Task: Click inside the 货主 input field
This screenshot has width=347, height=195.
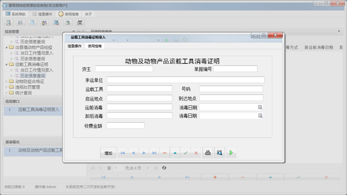Action: [124, 68]
